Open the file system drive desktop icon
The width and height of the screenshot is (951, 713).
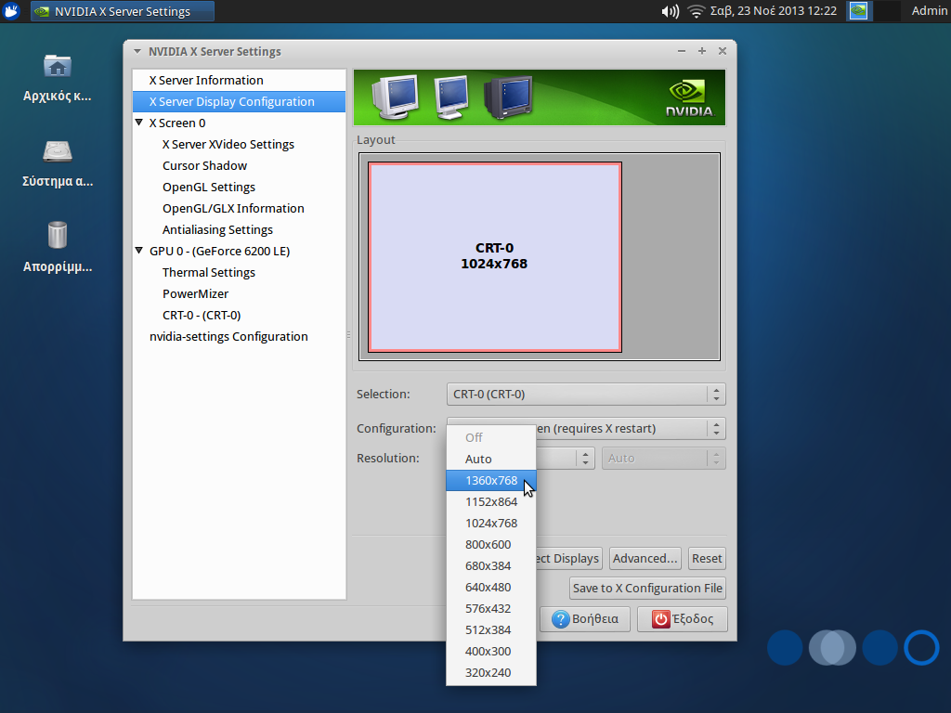click(58, 151)
